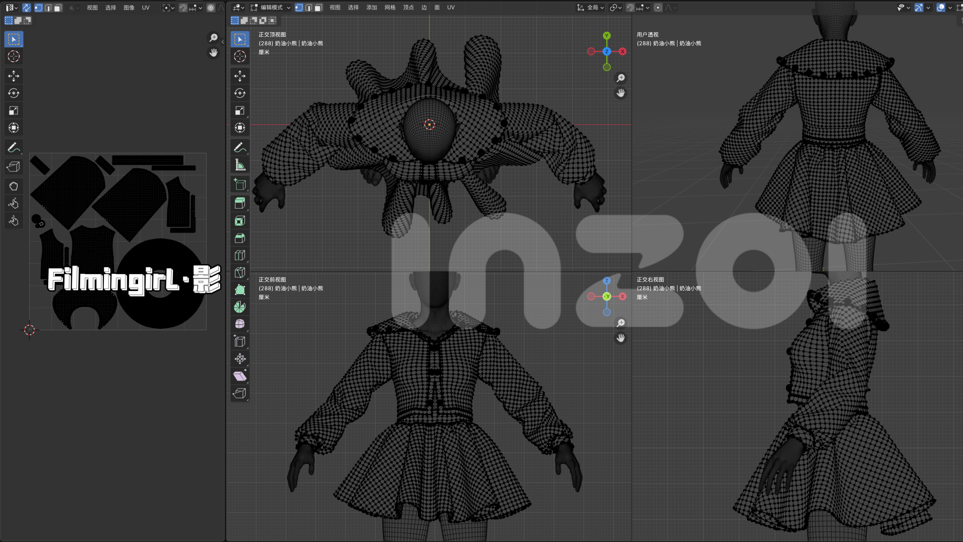Open the 图像 menu in UV editor
This screenshot has height=542, width=963.
pos(129,8)
